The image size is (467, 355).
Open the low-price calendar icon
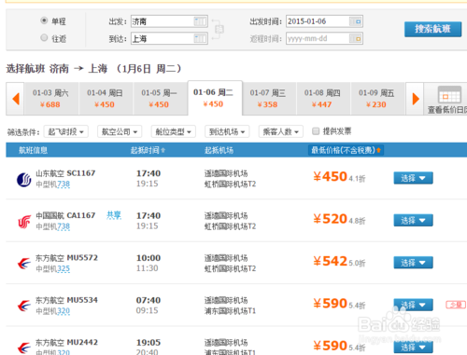point(449,95)
